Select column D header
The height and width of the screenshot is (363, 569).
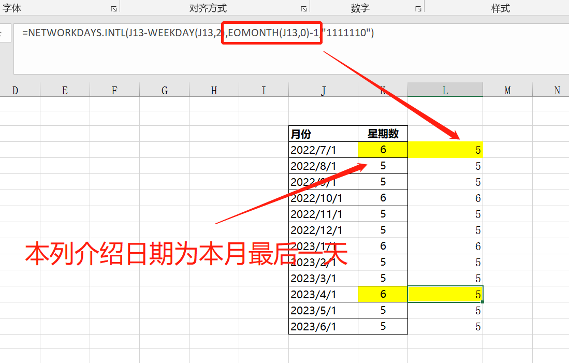(15, 91)
